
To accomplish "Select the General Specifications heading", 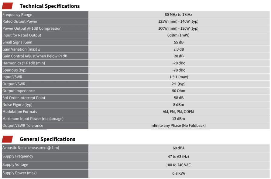I will [47, 139].
